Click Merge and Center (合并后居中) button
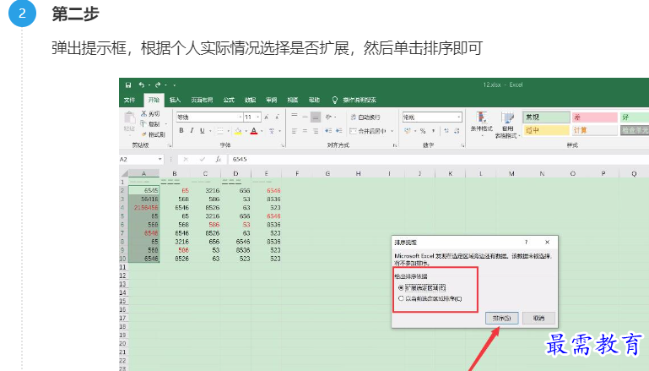 [x=368, y=131]
